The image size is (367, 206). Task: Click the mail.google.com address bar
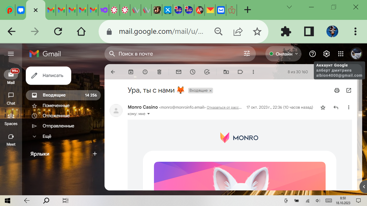[x=161, y=32]
